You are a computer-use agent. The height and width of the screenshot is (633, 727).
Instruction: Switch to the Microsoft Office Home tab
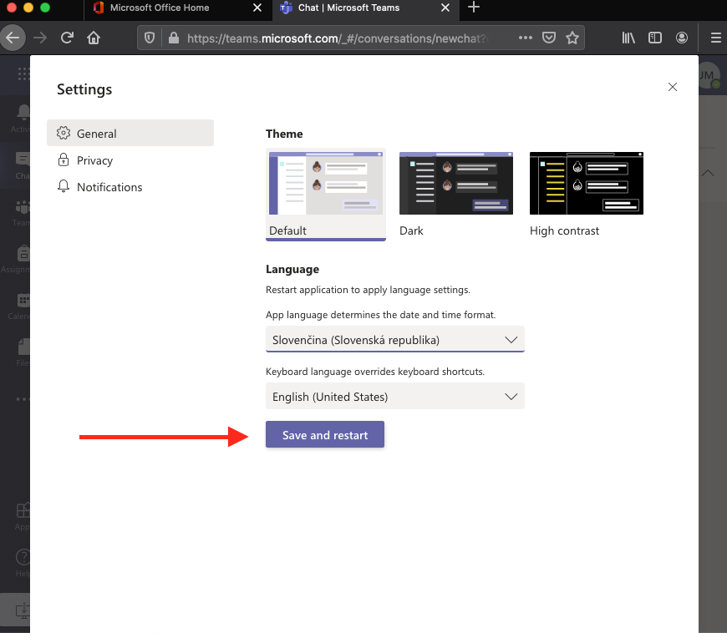click(x=159, y=8)
